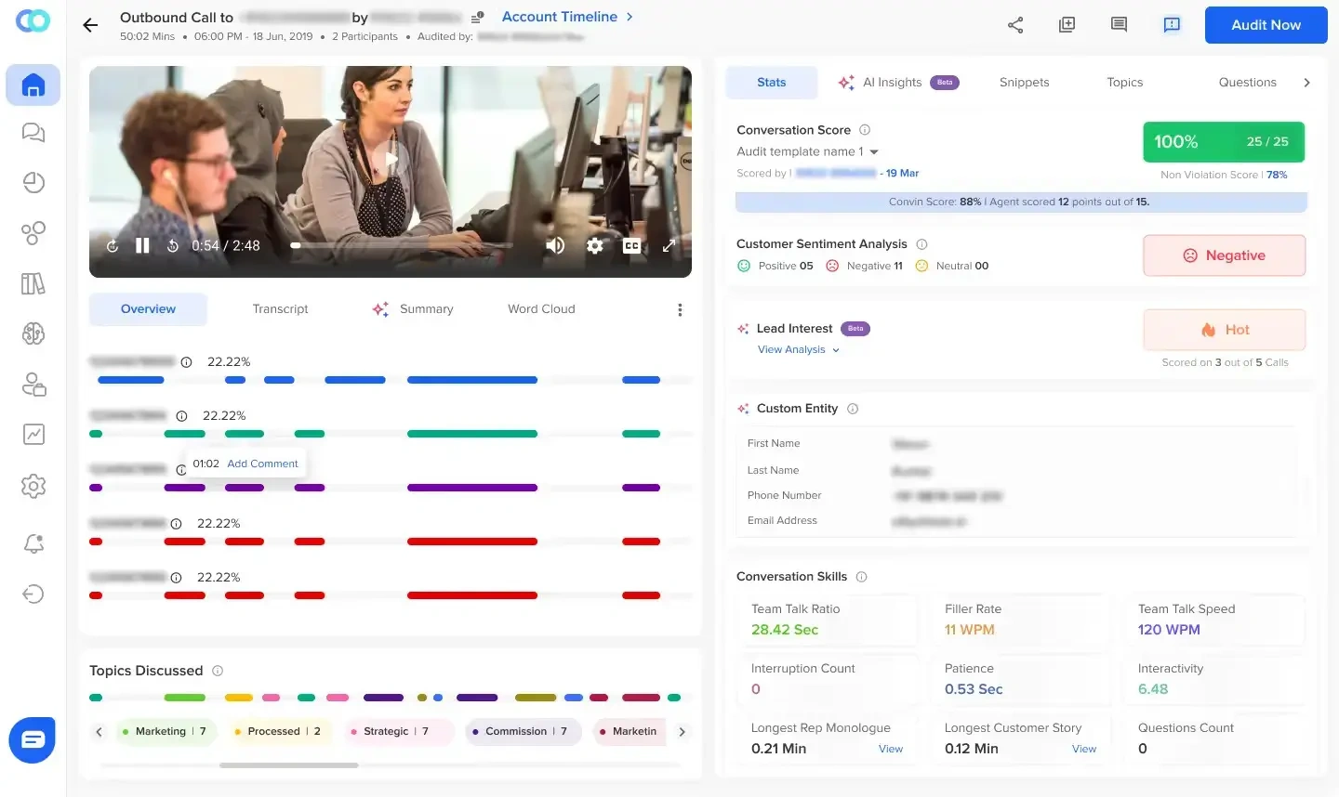This screenshot has width=1339, height=797.
Task: Open video player settings gear
Action: coord(595,246)
